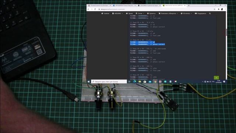
Task: Click the Windows taskbar search box
Action: click(109, 82)
